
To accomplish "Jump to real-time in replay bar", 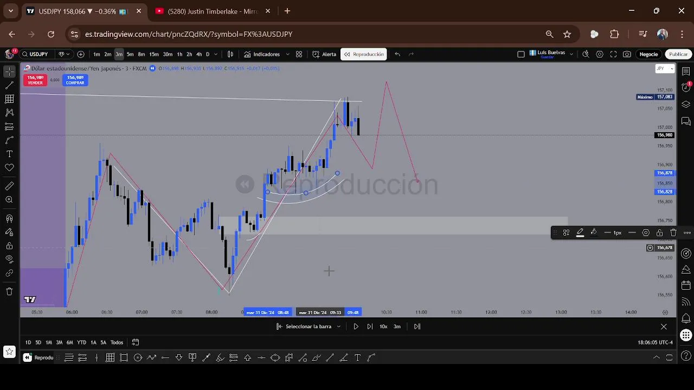I will 417,327.
